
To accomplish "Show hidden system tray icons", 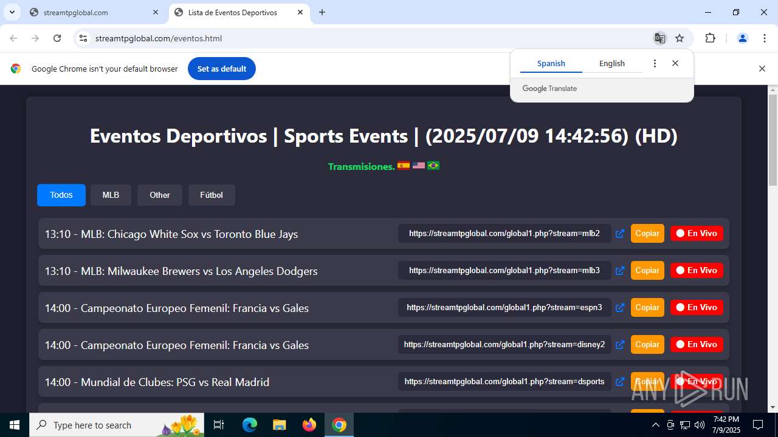I will point(656,425).
